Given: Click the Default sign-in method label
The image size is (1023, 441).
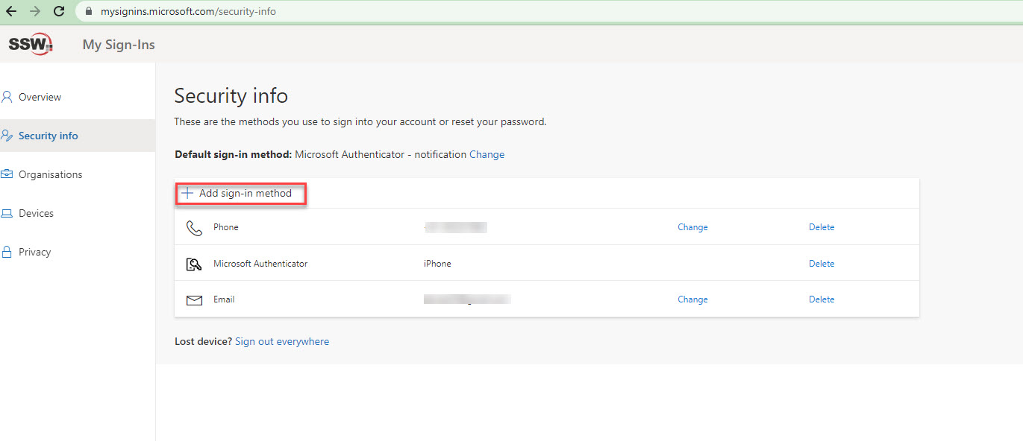Looking at the screenshot, I should click(234, 155).
